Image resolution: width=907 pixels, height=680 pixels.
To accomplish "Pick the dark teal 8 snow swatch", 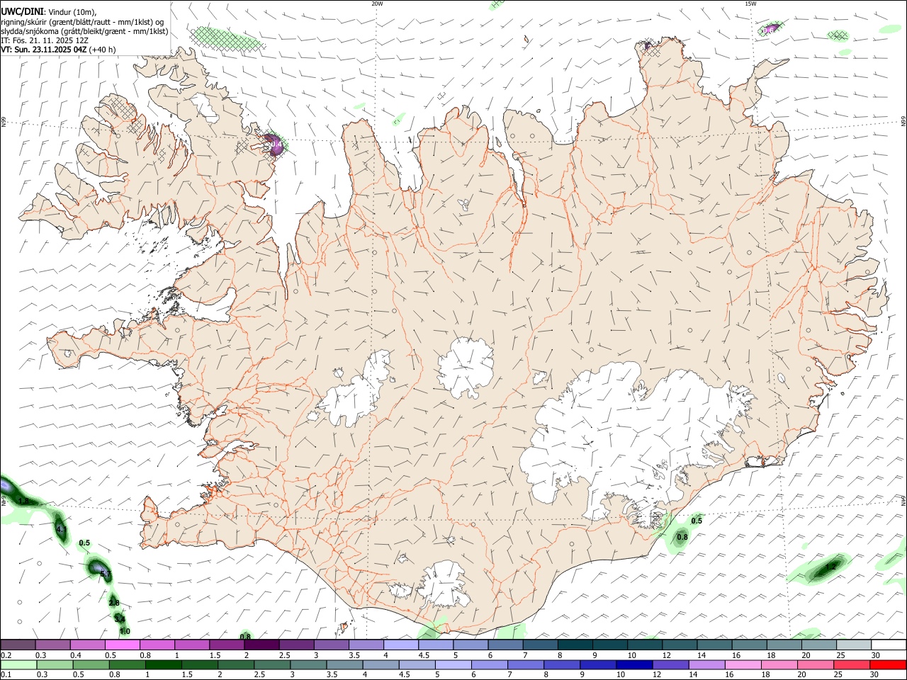I will [x=575, y=645].
